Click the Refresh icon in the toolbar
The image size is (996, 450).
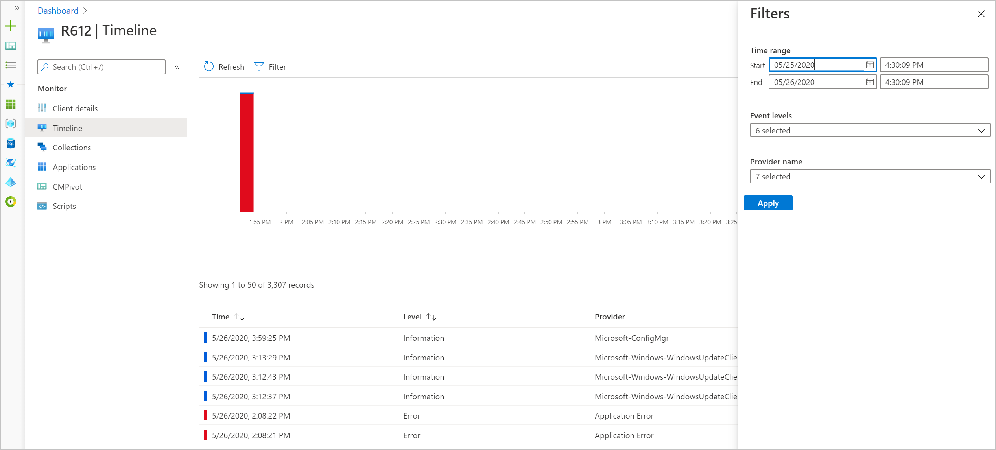(209, 66)
